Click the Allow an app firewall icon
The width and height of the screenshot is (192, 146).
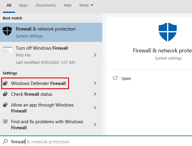click(x=5, y=105)
